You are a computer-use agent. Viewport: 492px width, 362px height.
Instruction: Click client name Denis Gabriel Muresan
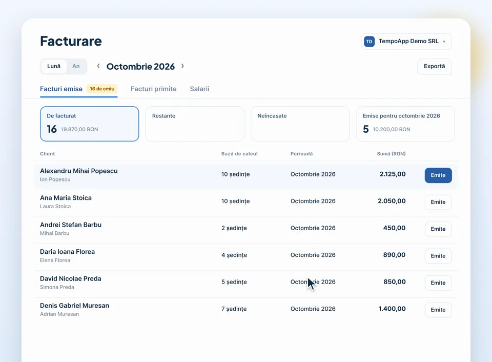pyautogui.click(x=75, y=306)
